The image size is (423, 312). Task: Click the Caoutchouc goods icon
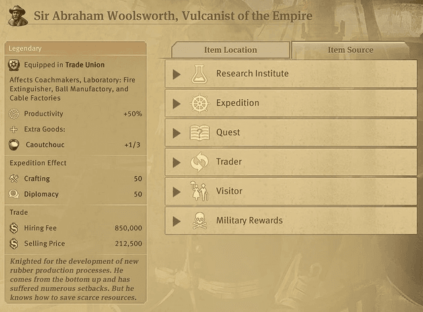click(x=14, y=145)
